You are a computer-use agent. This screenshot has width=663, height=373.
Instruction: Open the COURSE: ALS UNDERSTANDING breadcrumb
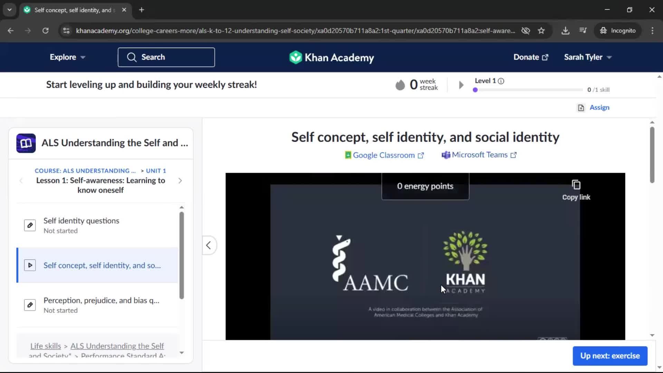[85, 171]
